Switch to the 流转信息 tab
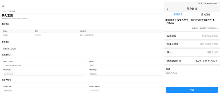221x106 pixels. click(x=206, y=15)
